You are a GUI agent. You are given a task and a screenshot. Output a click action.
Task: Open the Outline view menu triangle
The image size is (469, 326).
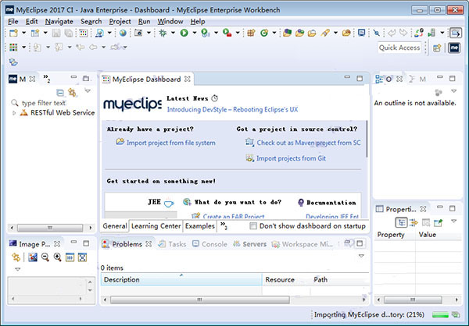pos(453,91)
